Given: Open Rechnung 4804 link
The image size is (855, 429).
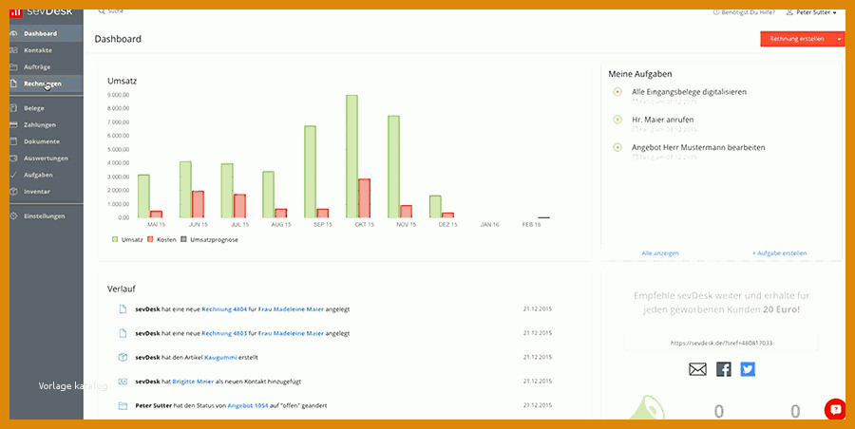Looking at the screenshot, I should point(224,309).
